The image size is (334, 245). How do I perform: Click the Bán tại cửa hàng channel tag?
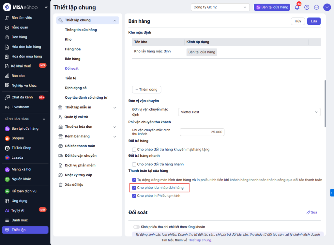tap(202, 52)
